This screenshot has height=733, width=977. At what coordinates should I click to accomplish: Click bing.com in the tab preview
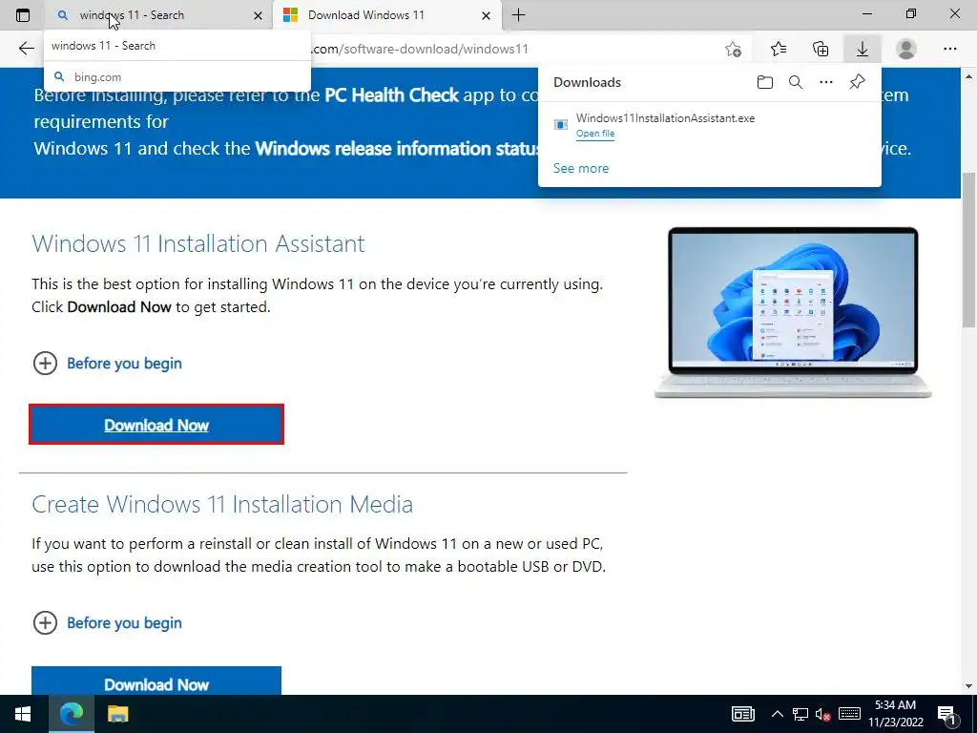98,77
